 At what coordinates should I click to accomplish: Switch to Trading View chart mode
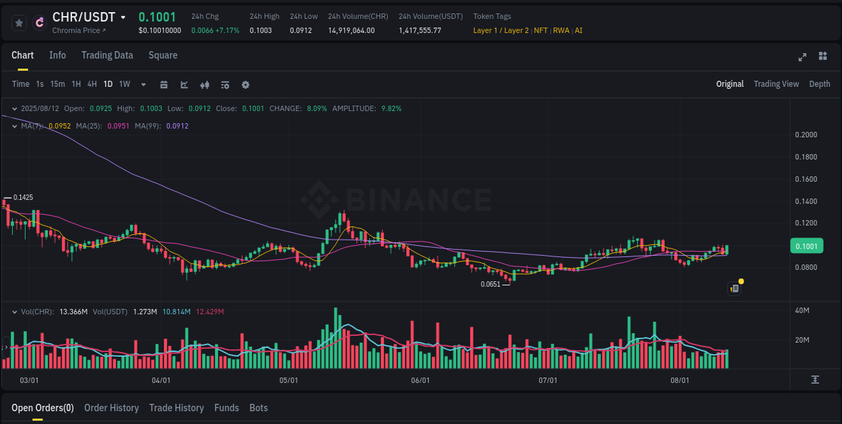coord(776,84)
